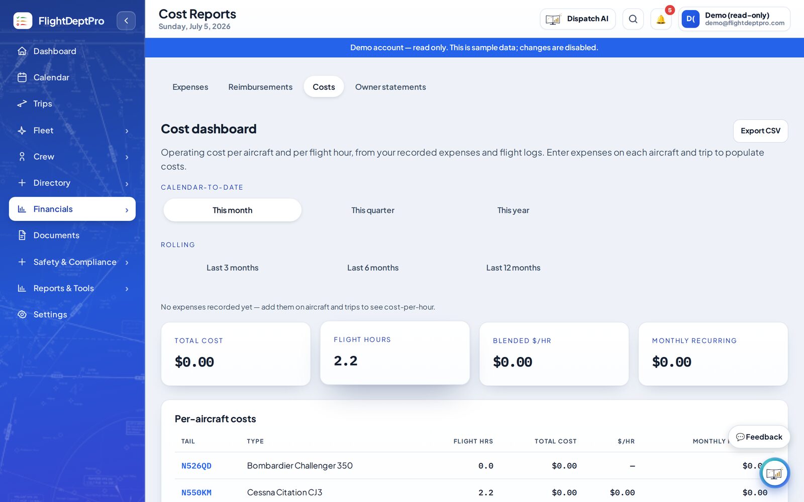Select the Last 6 months range
804x502 pixels.
pos(373,268)
